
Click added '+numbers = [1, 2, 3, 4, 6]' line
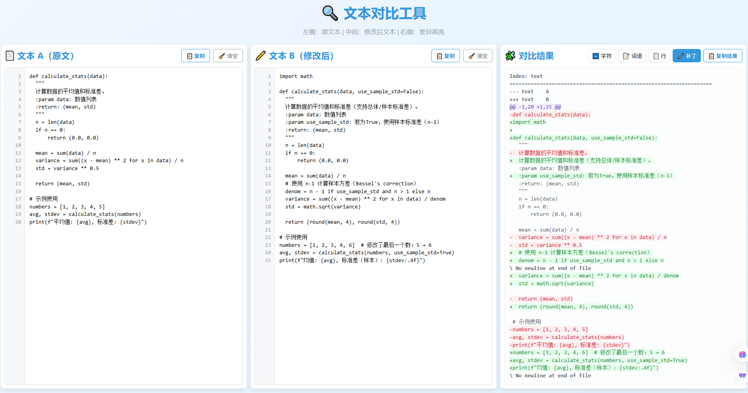(x=587, y=353)
